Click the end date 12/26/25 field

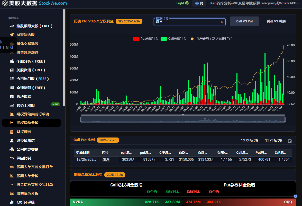coord(273,141)
